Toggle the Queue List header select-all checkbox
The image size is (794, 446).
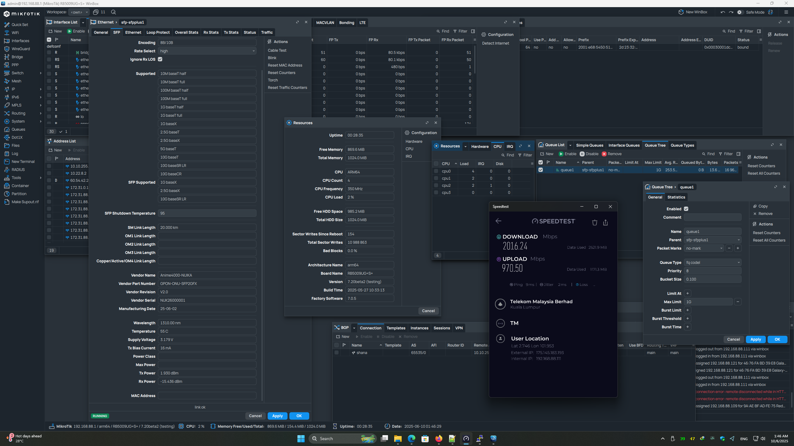[x=541, y=162]
